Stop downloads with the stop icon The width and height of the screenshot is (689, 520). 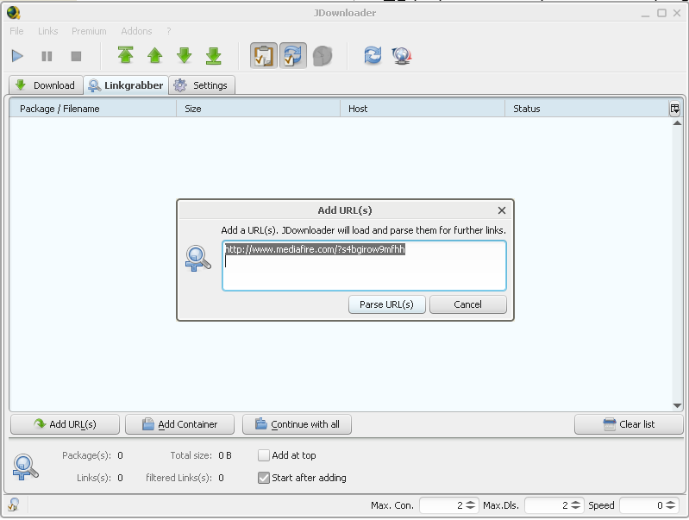coord(76,56)
